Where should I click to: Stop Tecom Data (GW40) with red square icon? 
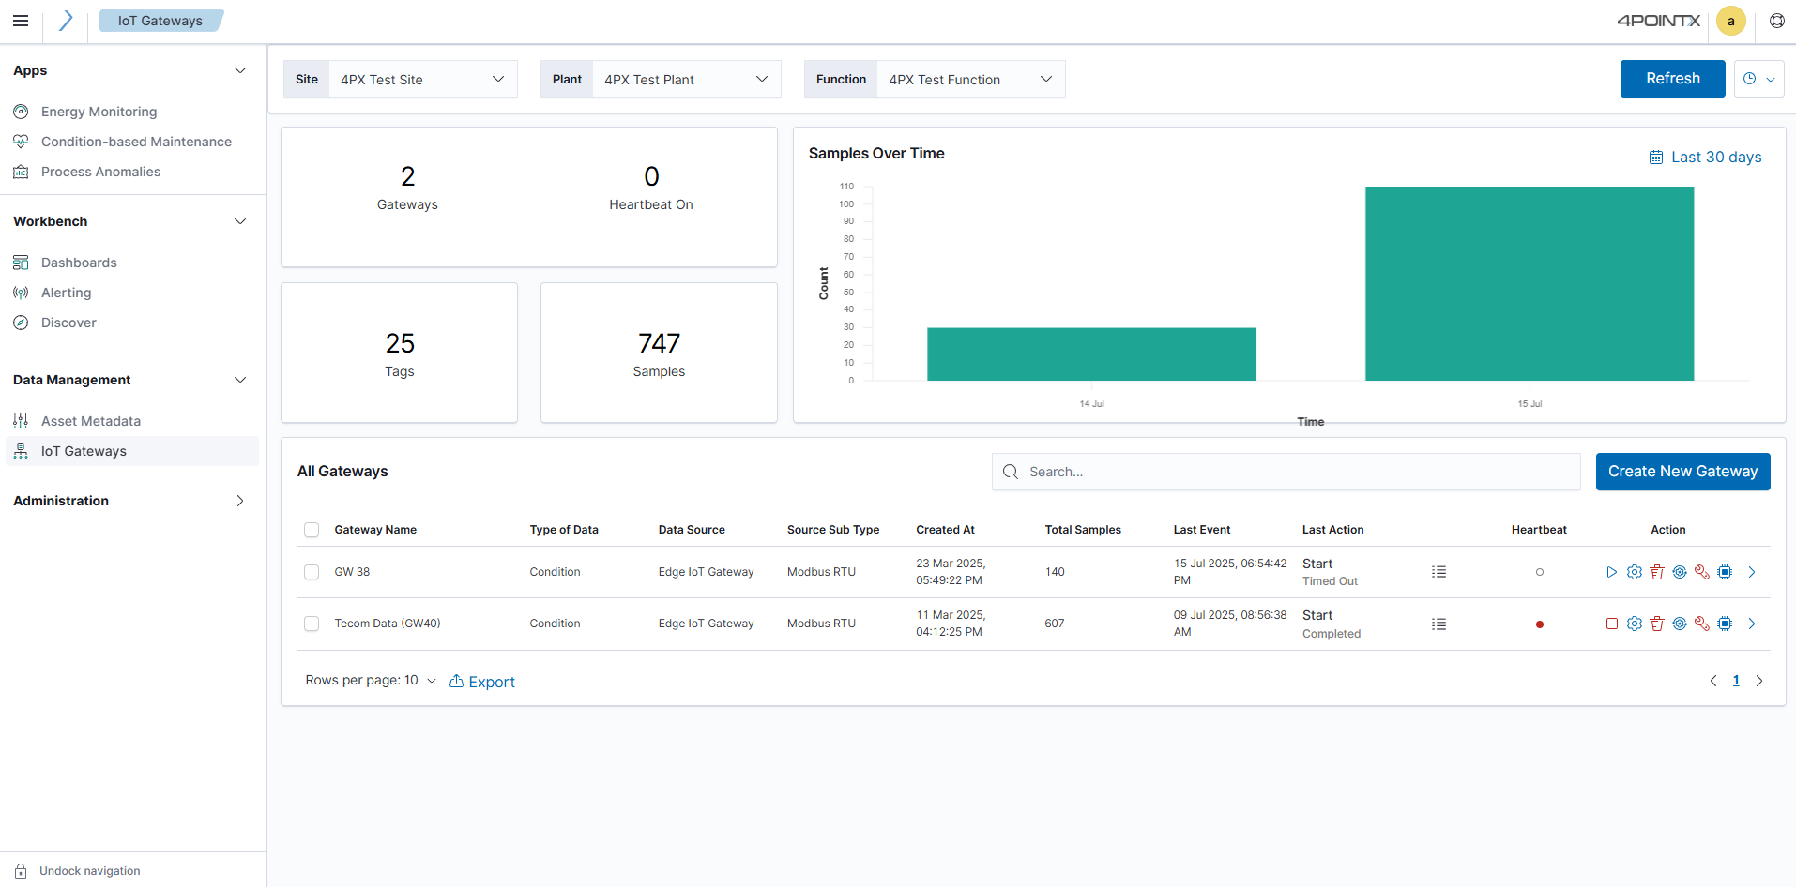[1611, 624]
